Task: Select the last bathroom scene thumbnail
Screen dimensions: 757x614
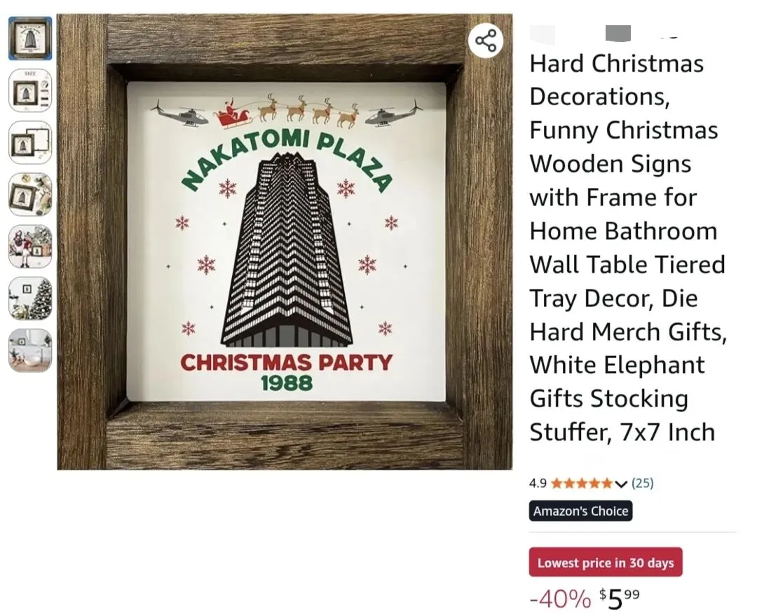Action: 30,351
